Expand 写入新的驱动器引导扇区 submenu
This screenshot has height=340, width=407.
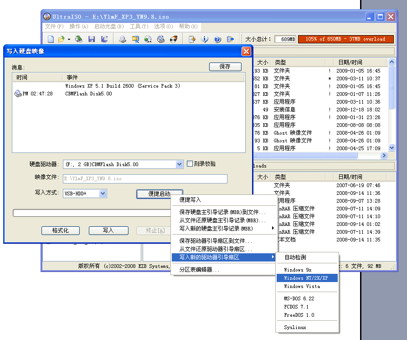coord(223,257)
